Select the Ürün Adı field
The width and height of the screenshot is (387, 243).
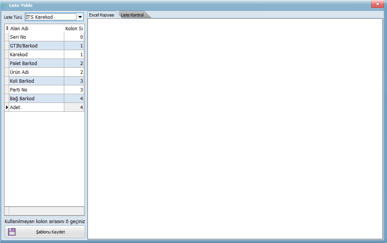[36, 72]
